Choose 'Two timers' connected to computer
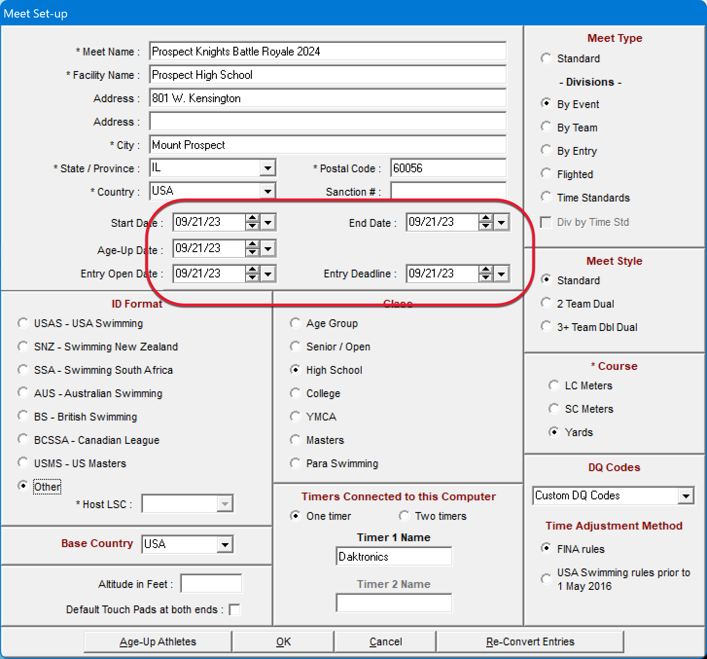 [x=404, y=515]
